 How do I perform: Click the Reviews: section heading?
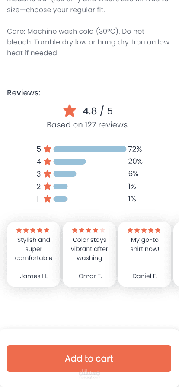click(23, 93)
